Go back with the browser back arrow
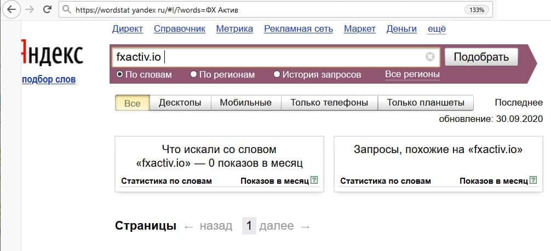Viewport: 551px width, 251px height. (12, 9)
